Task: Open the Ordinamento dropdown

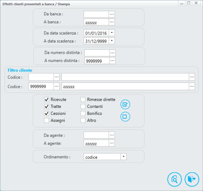Action: point(124,157)
